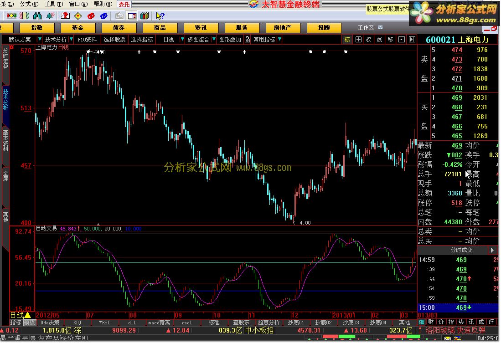The image size is (501, 343).
Task: Click F10资料 in the toolbar
Action: tap(87, 39)
